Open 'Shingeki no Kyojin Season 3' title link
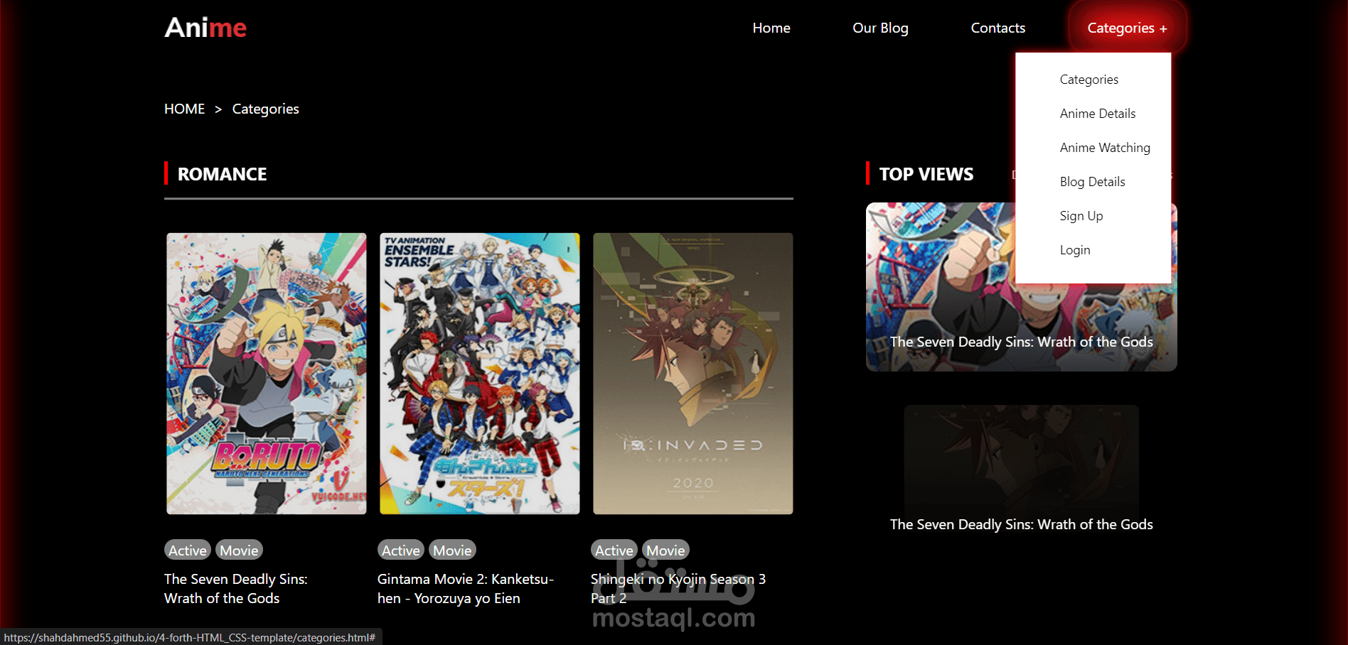Viewport: 1348px width, 645px height. click(x=678, y=589)
